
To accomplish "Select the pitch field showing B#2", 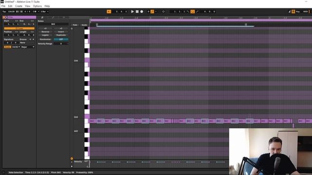I will click(53, 24).
